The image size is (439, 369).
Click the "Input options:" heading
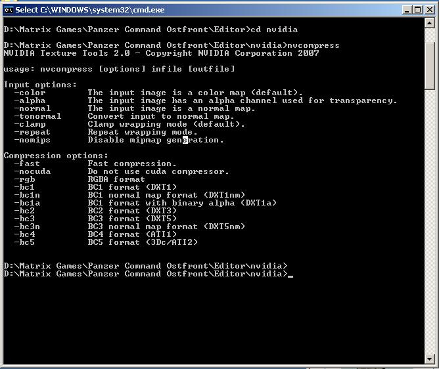[40, 85]
